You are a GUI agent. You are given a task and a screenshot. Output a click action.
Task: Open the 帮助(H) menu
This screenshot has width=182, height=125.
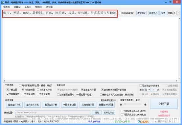coord(39,7)
